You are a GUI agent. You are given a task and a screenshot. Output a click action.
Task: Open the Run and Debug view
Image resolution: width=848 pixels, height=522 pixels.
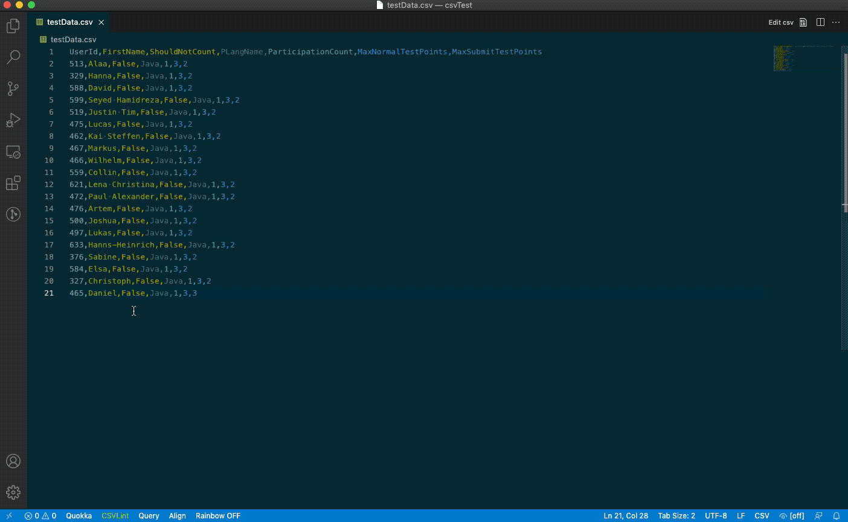click(x=13, y=120)
